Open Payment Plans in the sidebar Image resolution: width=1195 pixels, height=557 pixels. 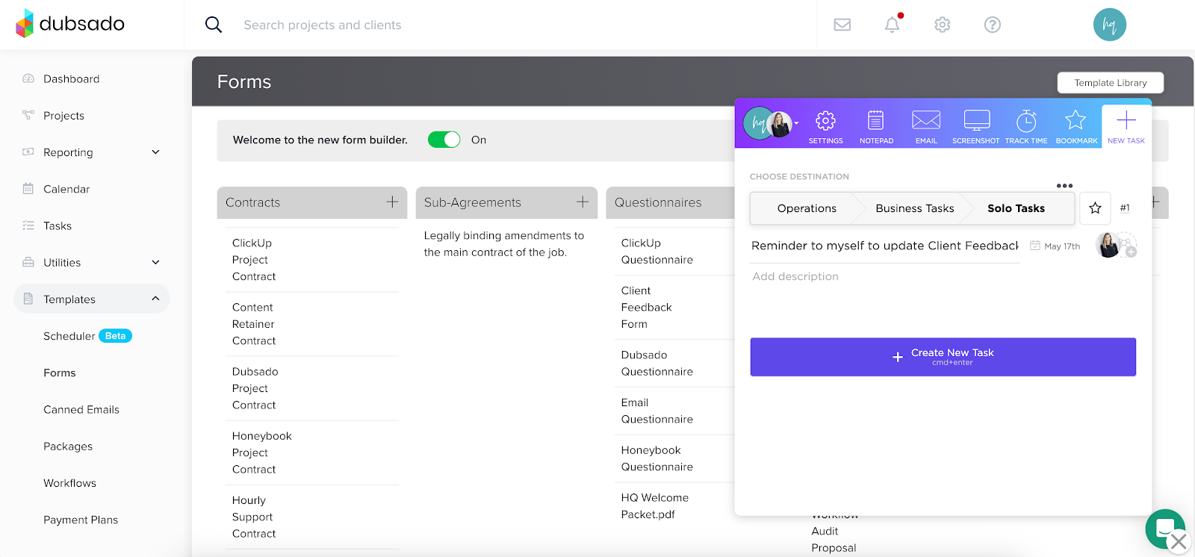(81, 520)
